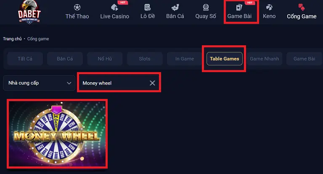Switch to the Table Games tab

point(224,59)
